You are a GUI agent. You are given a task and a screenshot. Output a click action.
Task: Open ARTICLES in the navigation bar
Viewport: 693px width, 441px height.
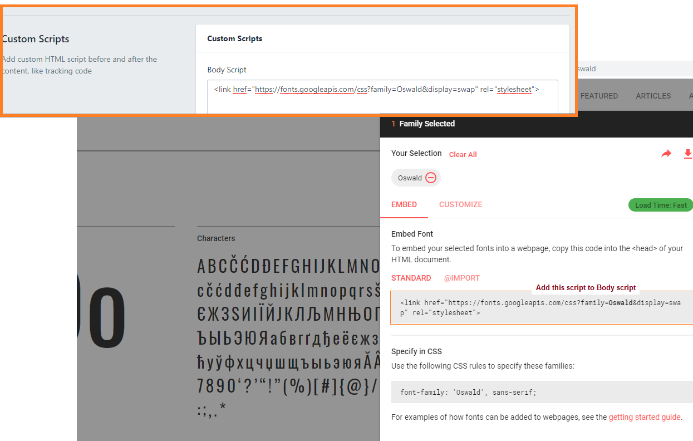point(653,96)
